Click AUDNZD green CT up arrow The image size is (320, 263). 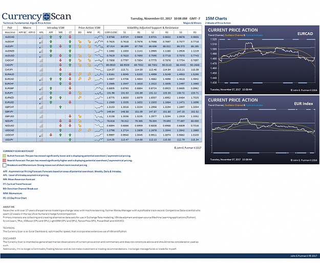[x=70, y=51]
